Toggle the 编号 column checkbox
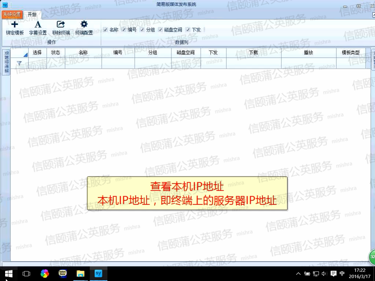Viewport: 375px width, 281px height. pyautogui.click(x=124, y=30)
